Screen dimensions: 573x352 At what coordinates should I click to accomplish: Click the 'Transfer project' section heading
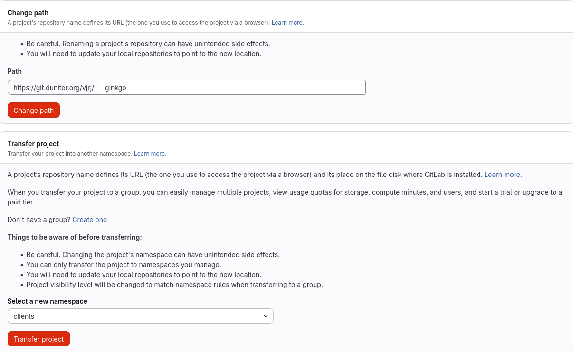click(x=33, y=144)
